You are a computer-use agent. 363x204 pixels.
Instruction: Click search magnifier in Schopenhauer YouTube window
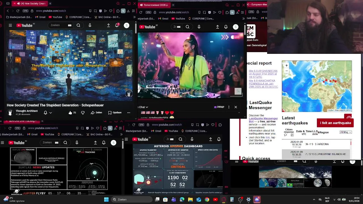79,25
